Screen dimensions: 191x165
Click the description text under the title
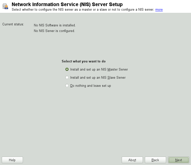[x=83, y=10]
